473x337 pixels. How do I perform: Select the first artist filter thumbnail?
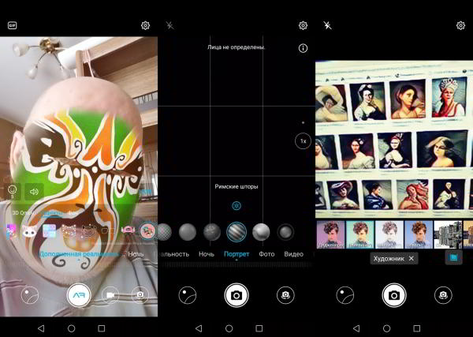[330, 234]
